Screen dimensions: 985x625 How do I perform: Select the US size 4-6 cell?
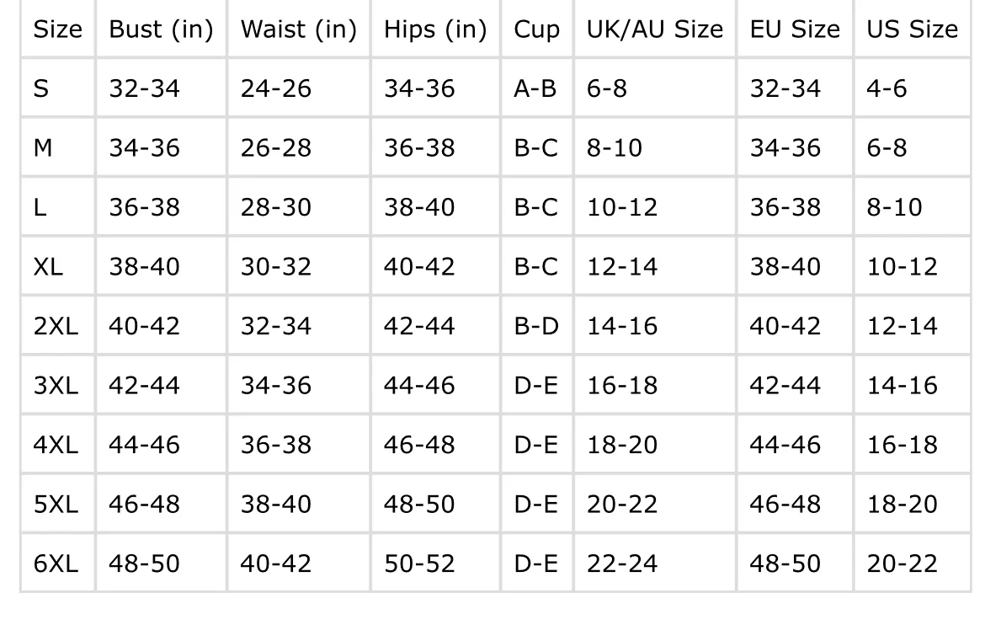click(x=886, y=88)
